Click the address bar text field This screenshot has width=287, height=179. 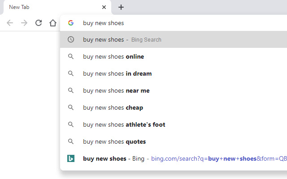coord(179,23)
